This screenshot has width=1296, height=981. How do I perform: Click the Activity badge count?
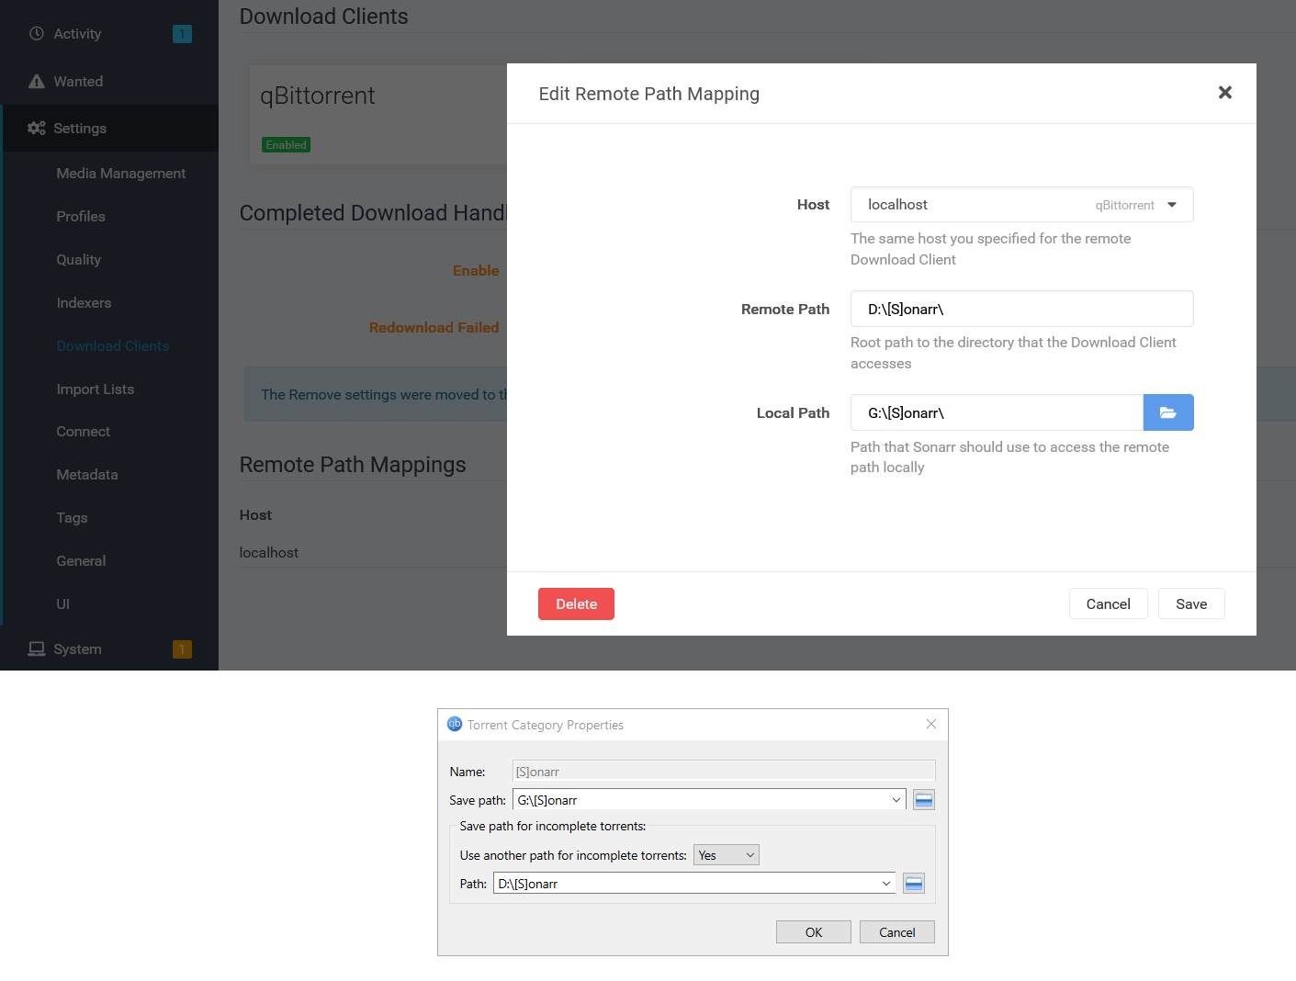point(182,34)
